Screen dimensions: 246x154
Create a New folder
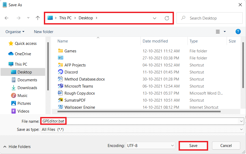click(44, 32)
